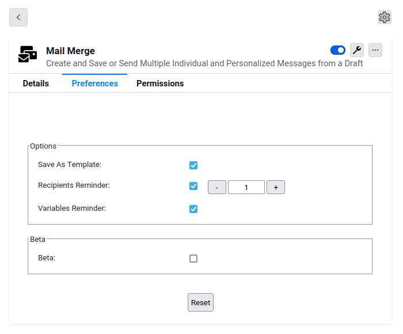Screen dimensions: 403x334
Task: Switch to the Details tab
Action: click(x=36, y=83)
